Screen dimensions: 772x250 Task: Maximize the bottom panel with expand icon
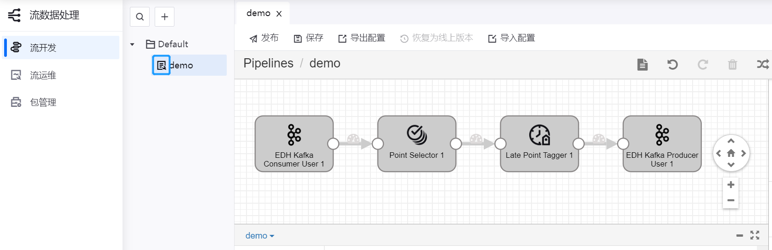pos(755,235)
